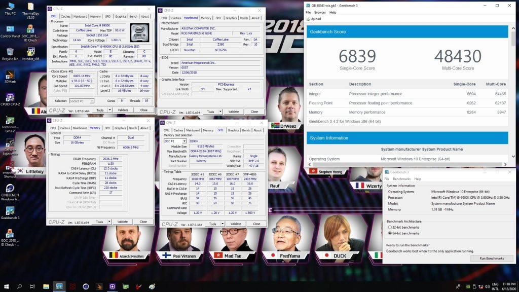This screenshot has height=292, width=519.
Task: Launch 3DMark from the desktop
Action: [10, 77]
